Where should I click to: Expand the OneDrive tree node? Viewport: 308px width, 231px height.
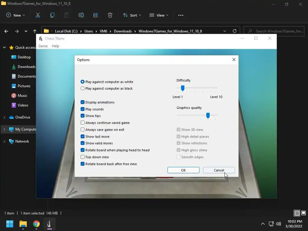click(4, 117)
